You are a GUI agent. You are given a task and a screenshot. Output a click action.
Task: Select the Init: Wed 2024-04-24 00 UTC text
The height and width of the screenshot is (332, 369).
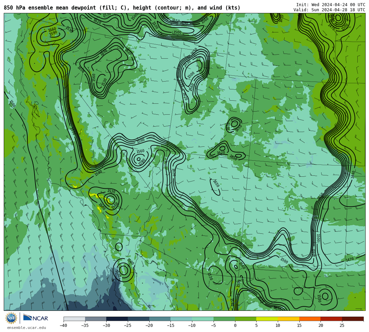331,5
